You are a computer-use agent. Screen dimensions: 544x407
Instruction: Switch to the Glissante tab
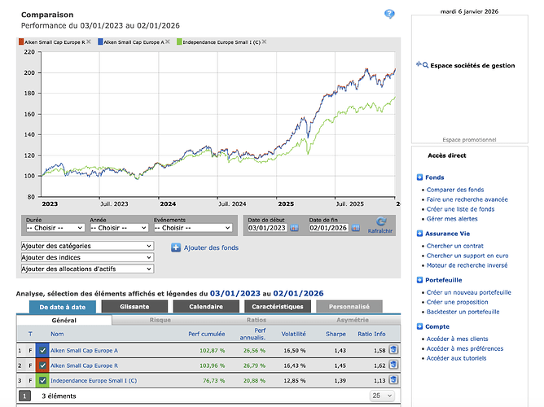[134, 306]
